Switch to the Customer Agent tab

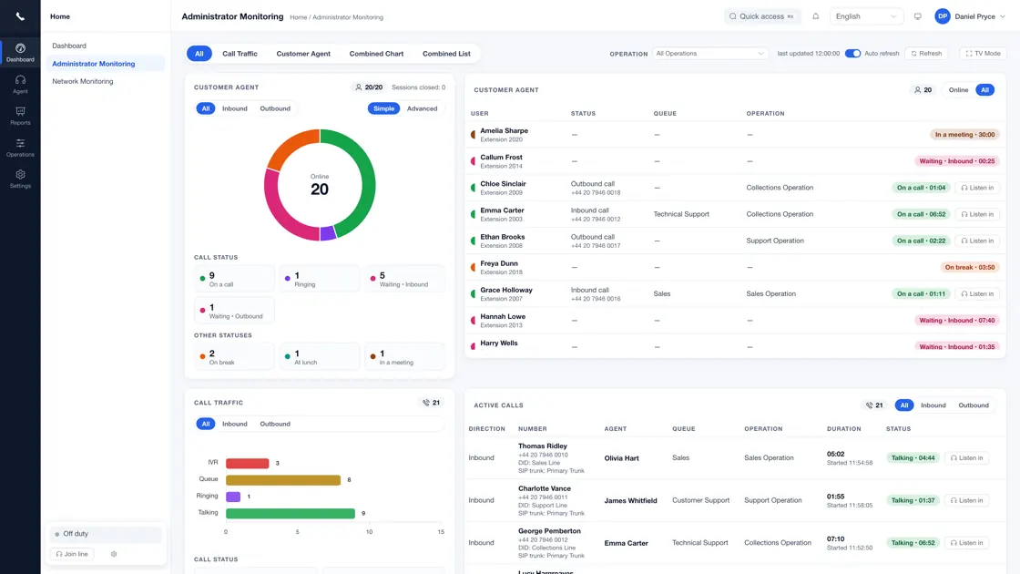303,54
